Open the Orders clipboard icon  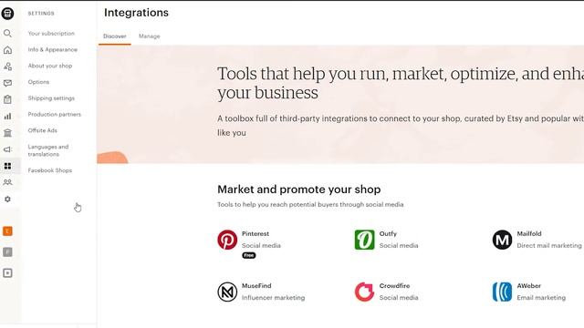click(x=7, y=99)
